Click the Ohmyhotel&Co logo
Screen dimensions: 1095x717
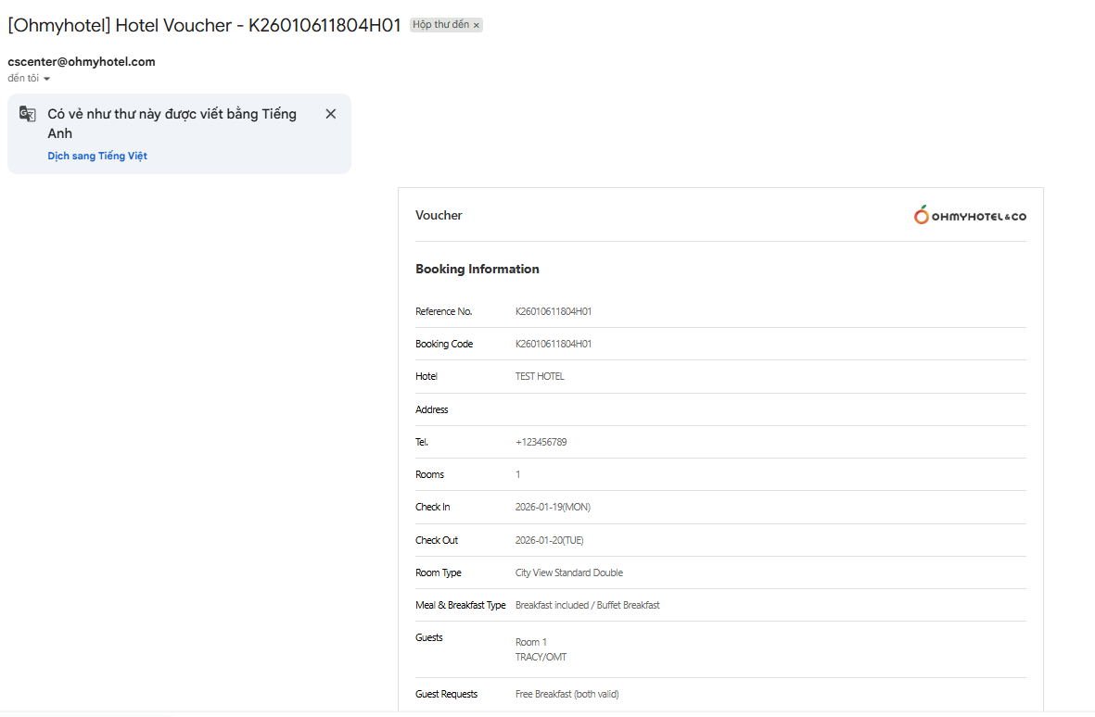(970, 216)
